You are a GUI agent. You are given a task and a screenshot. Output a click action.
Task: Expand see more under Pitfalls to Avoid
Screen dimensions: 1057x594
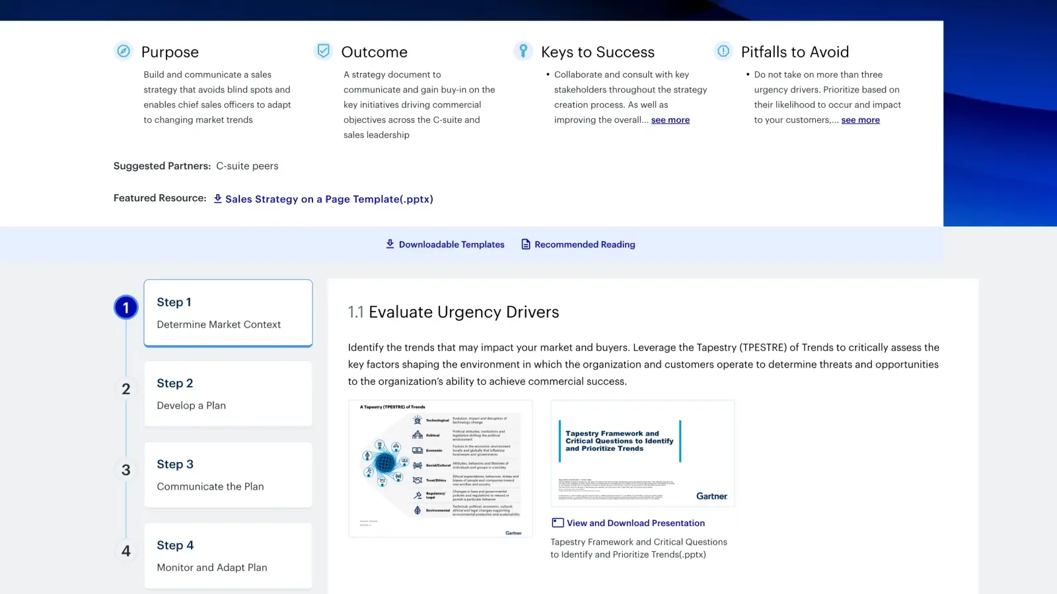860,119
